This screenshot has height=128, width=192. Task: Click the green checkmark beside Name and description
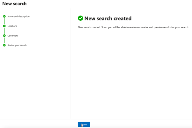4,16
